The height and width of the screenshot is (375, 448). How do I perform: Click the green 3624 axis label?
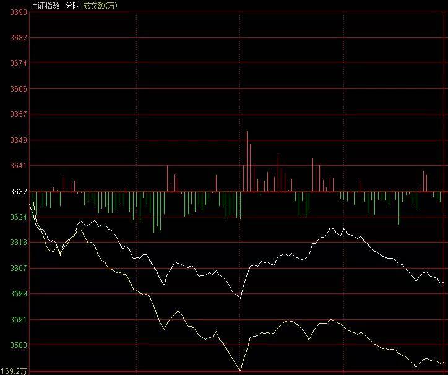(x=19, y=217)
